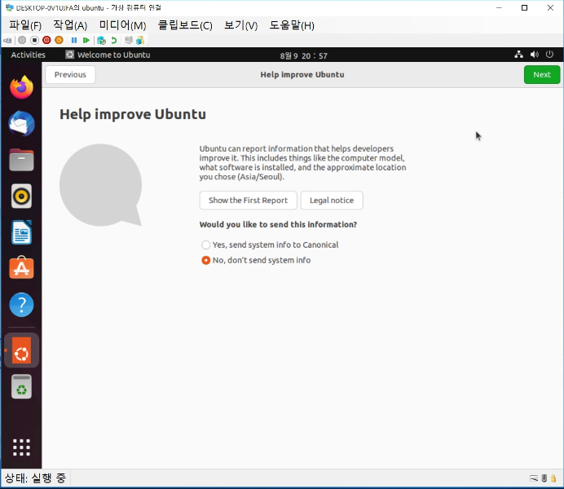Open the Welcome to Ubuntu app menu in the top bar
This screenshot has width=564, height=489.
(x=108, y=55)
